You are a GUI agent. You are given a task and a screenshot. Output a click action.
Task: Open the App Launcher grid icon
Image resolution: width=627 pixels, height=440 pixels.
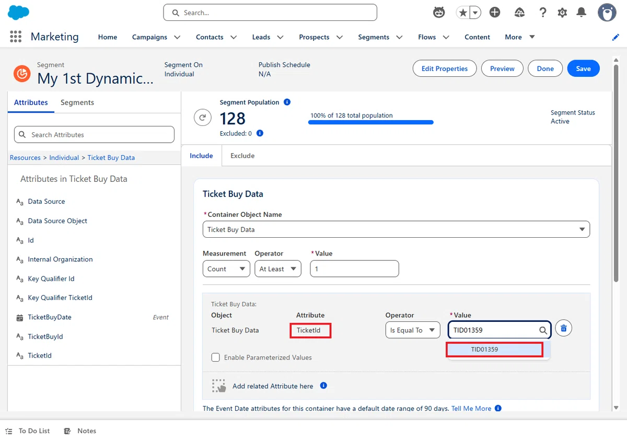coord(16,37)
